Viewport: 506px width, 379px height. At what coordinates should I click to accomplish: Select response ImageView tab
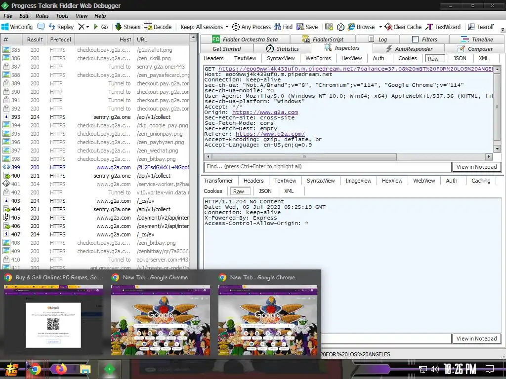pos(358,181)
